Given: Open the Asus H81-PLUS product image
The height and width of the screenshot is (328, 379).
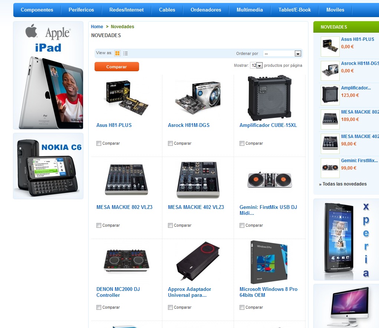Looking at the screenshot, I should tap(127, 98).
